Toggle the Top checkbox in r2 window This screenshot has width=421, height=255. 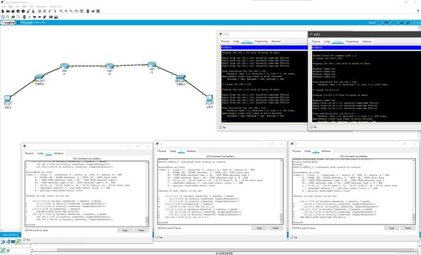click(157, 238)
